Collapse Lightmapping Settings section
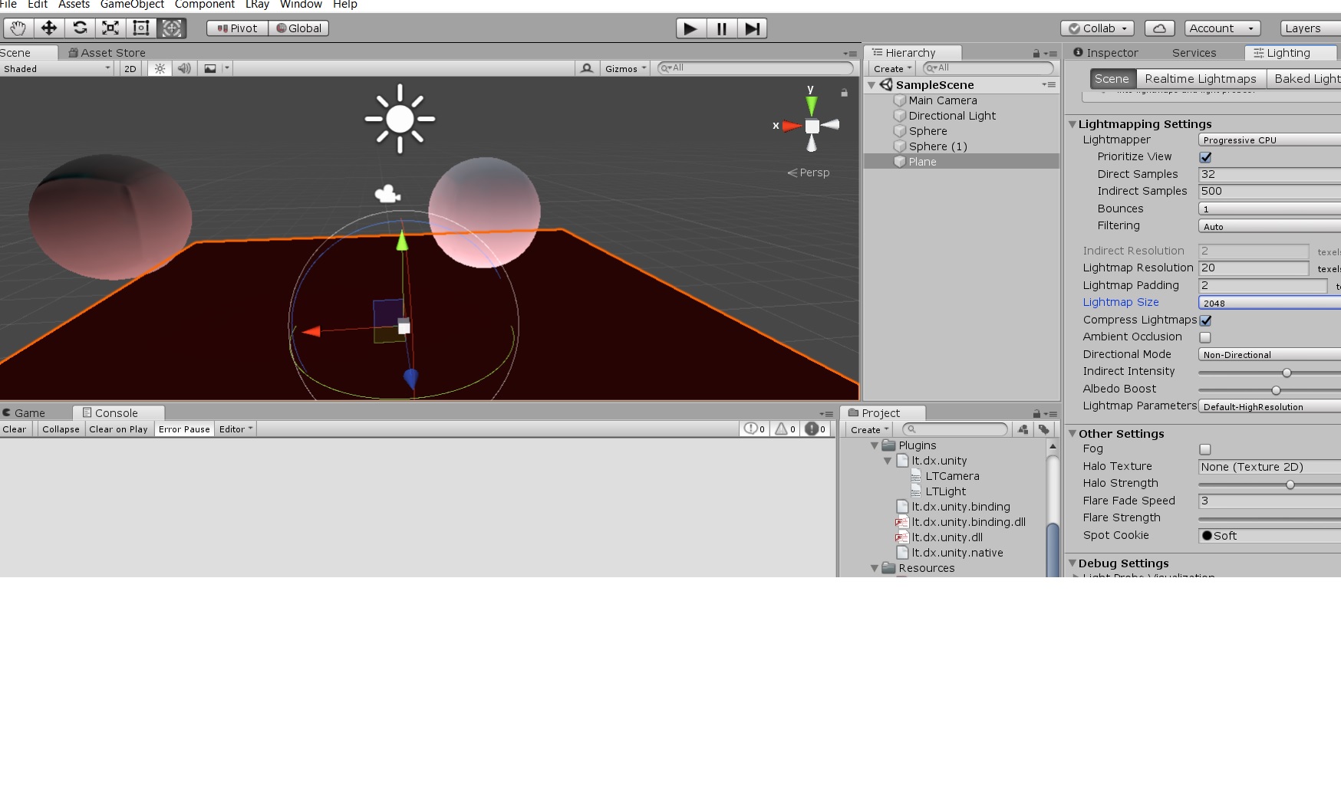The width and height of the screenshot is (1341, 785). (x=1072, y=124)
